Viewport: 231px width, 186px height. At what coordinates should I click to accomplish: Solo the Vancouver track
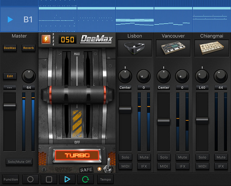(x=164, y=157)
